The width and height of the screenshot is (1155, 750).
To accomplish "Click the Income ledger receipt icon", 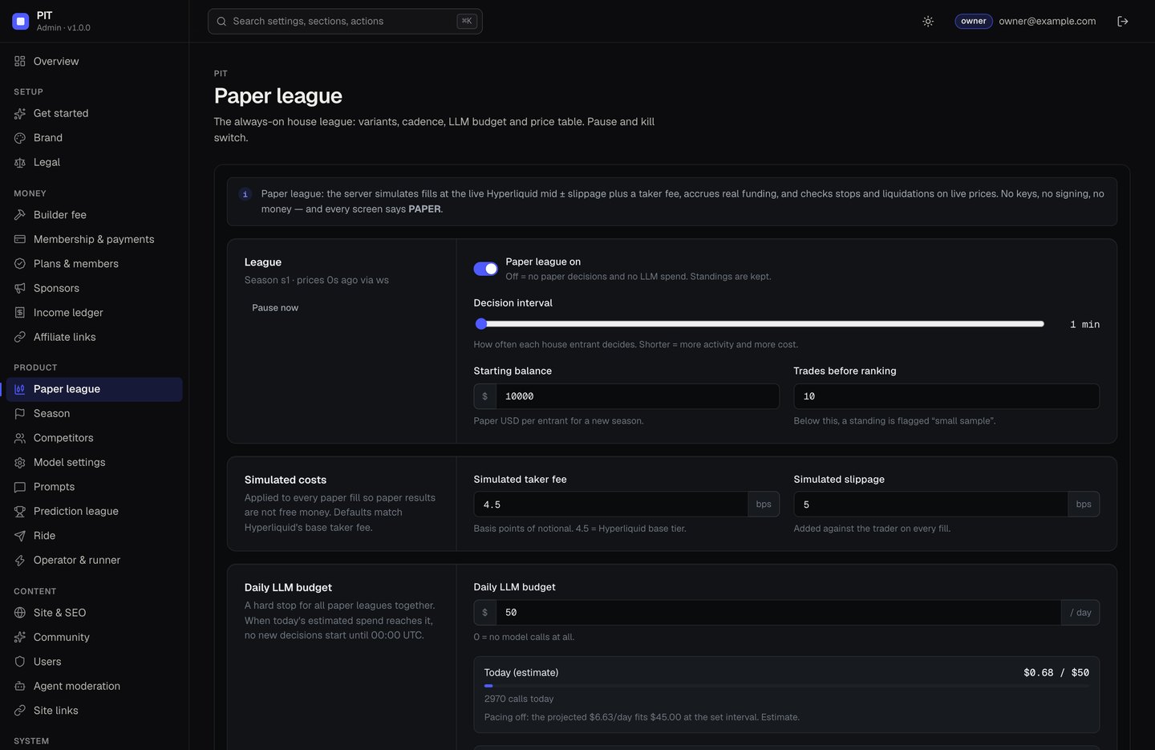I will coord(20,313).
